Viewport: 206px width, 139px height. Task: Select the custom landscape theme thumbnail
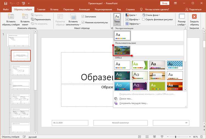pyautogui.click(x=123, y=50)
